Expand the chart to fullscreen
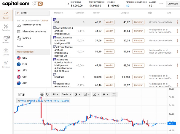This screenshot has height=134, width=180. [114, 94]
